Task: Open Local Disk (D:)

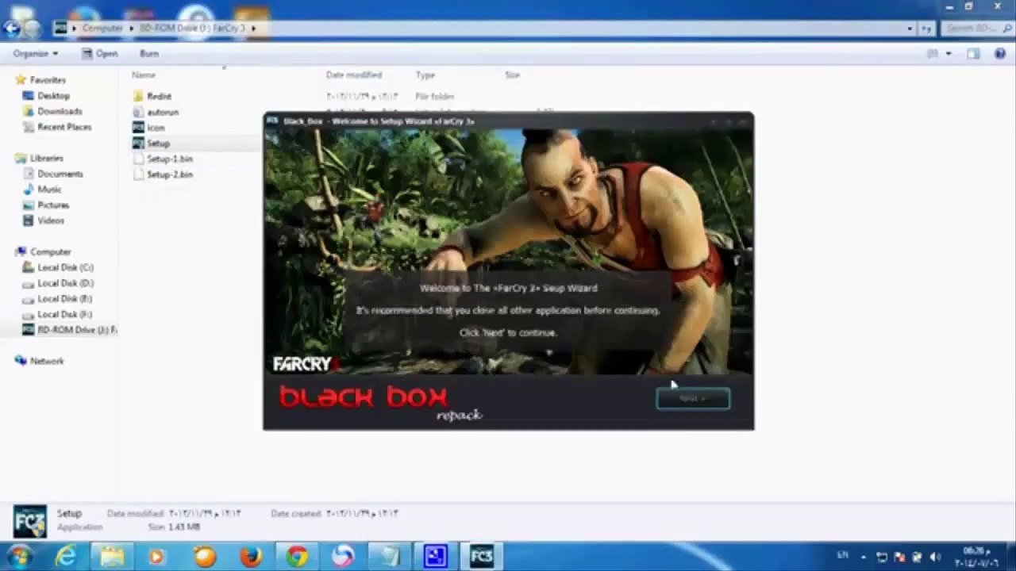Action: point(65,283)
